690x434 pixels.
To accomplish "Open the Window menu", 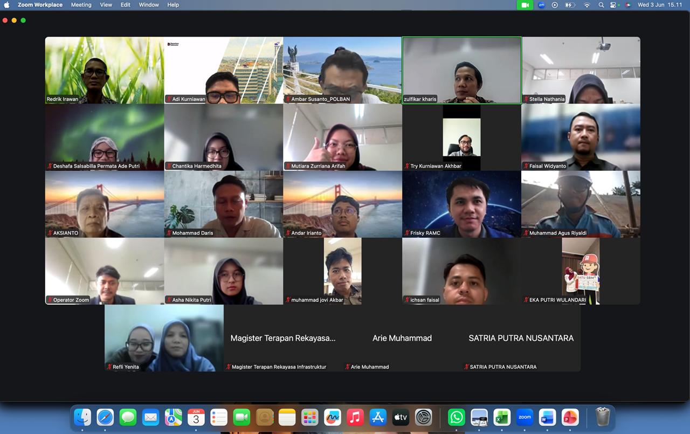I will point(149,5).
